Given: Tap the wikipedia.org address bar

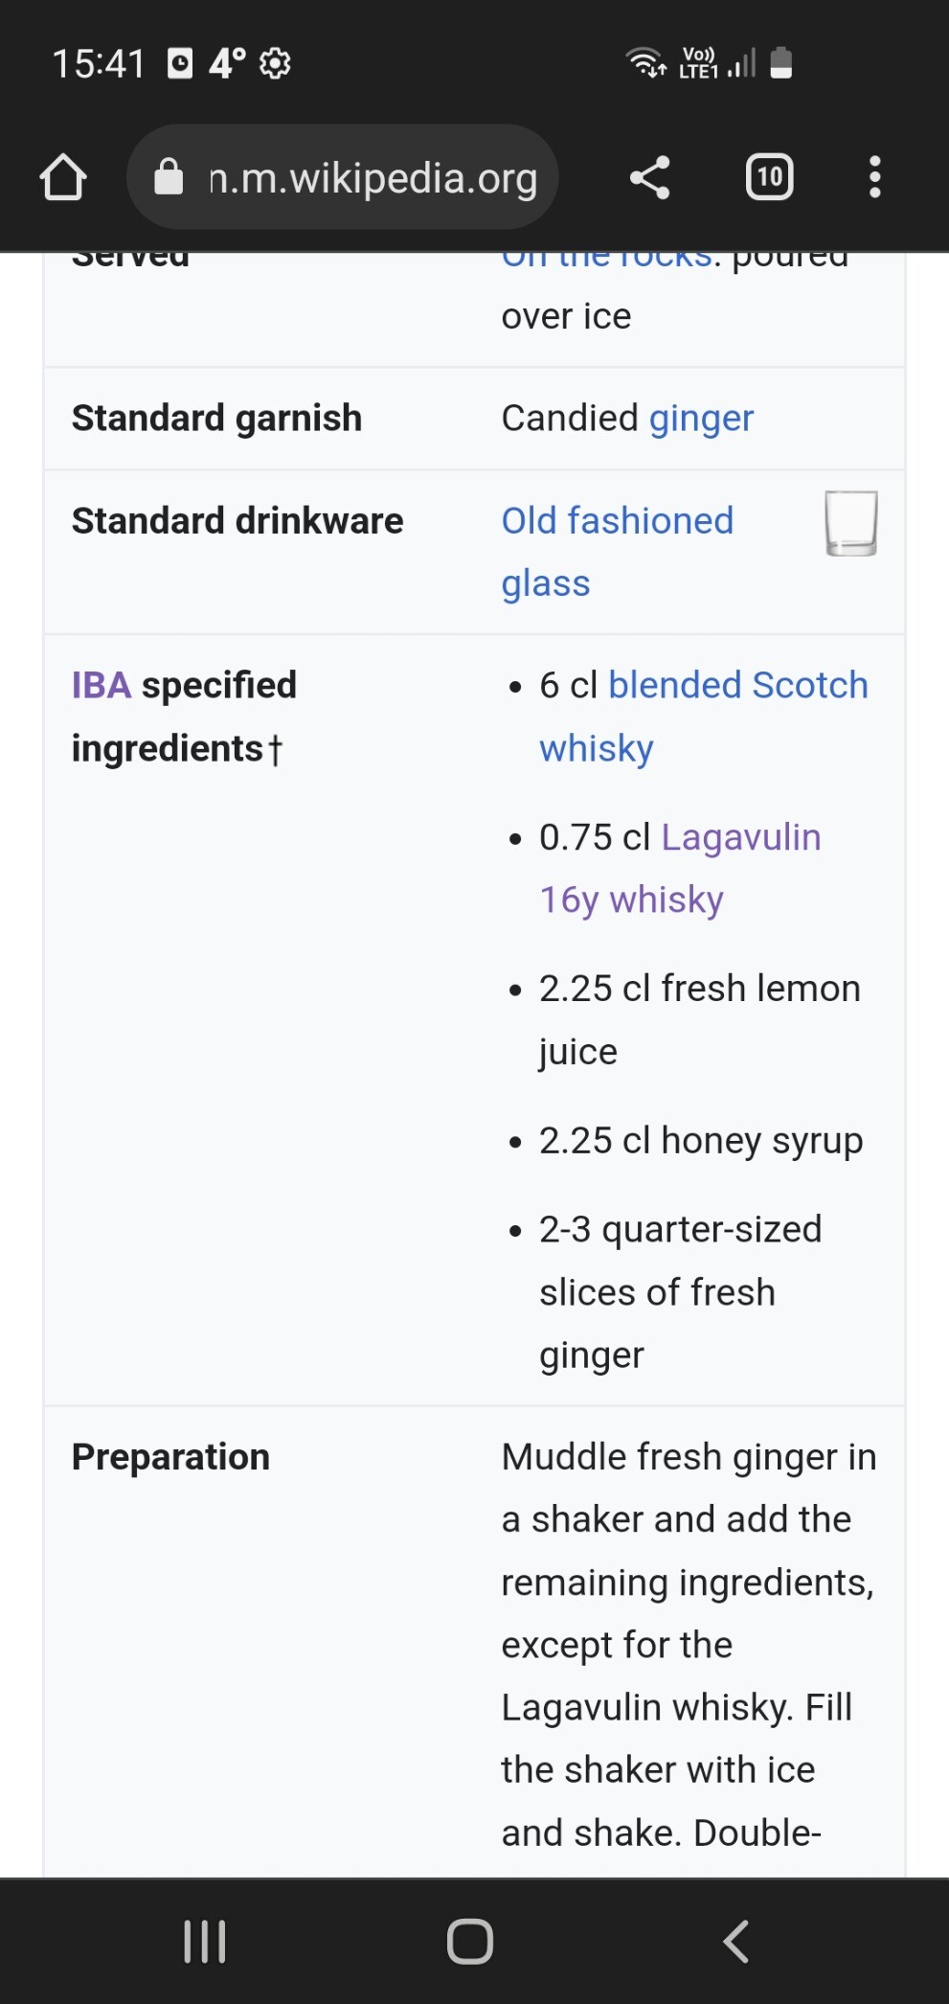Looking at the screenshot, I should tap(373, 178).
